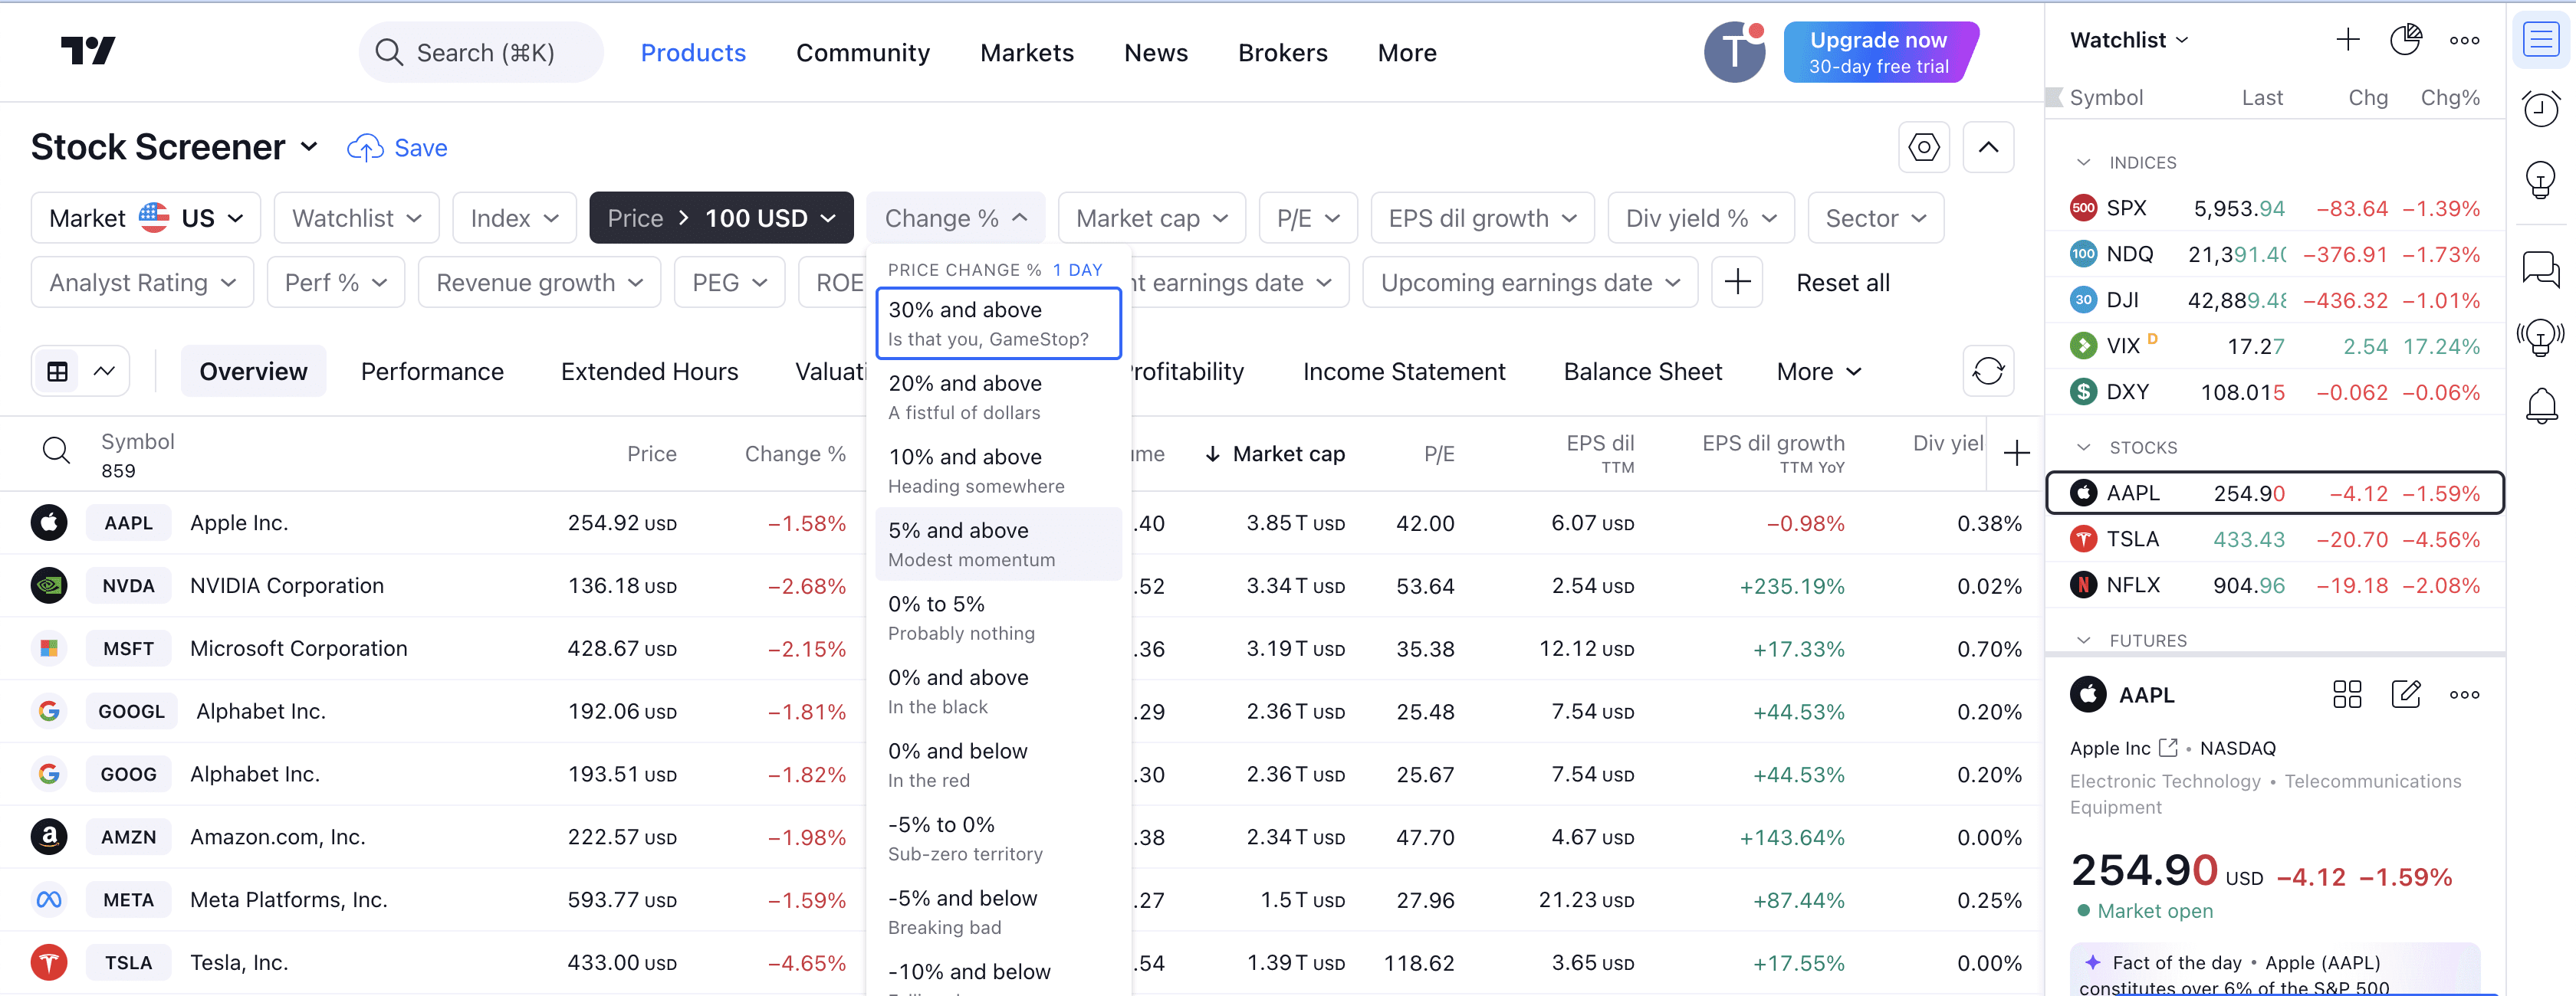The width and height of the screenshot is (2576, 996).
Task: Open the Market cap filter dropdown
Action: (x=1151, y=218)
